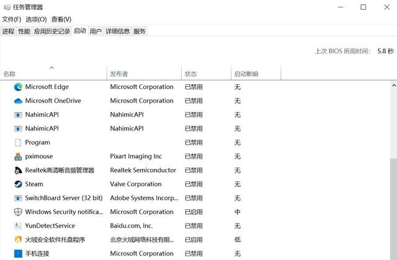Click the 5.8 秒 BIOS time value
The image size is (397, 260).
385,51
